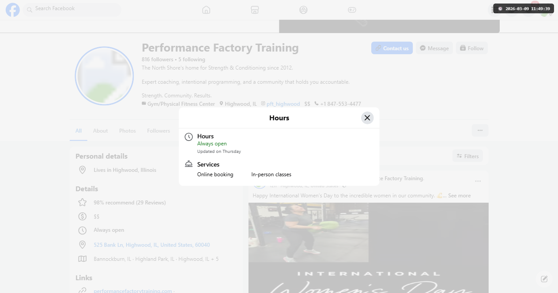Open the pft_highwood Instagram link
Image resolution: width=558 pixels, height=293 pixels.
[283, 104]
